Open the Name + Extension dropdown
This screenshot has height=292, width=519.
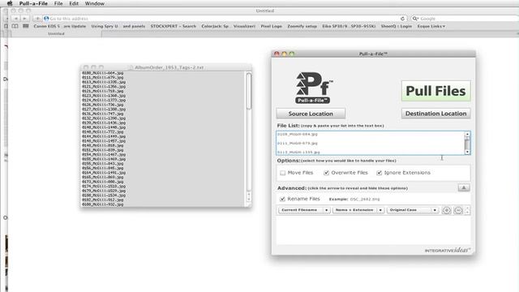coord(358,210)
